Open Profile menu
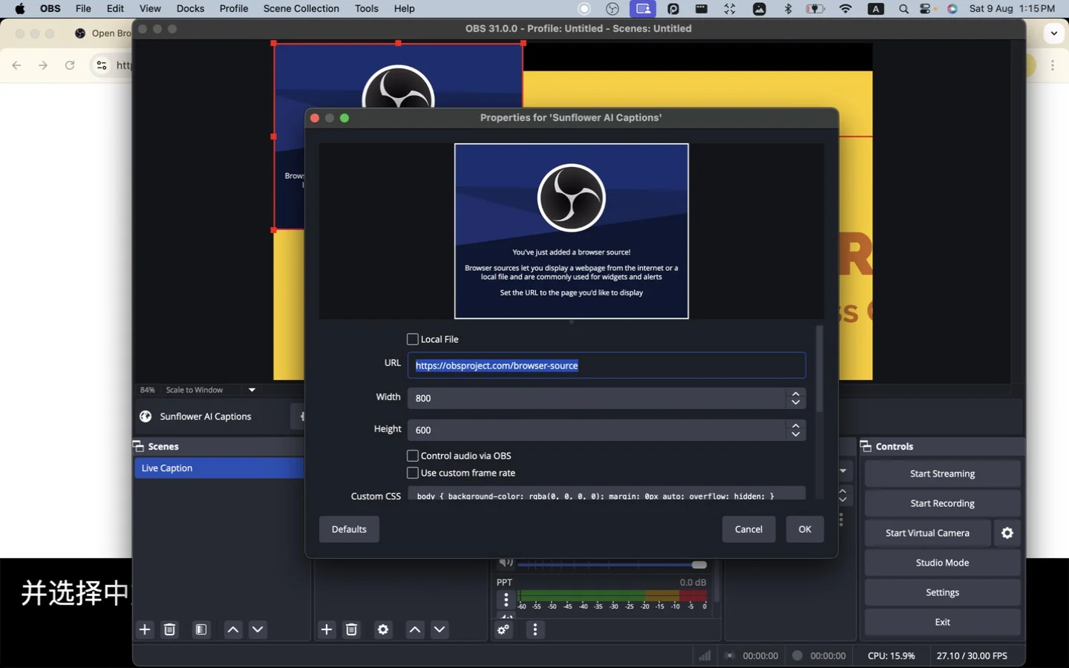This screenshot has height=668, width=1069. [x=234, y=9]
